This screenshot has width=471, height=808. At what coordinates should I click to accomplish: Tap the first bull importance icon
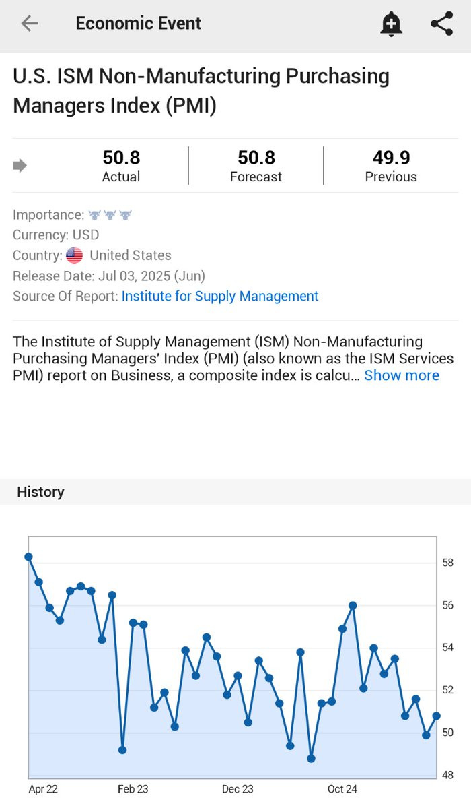(x=95, y=215)
